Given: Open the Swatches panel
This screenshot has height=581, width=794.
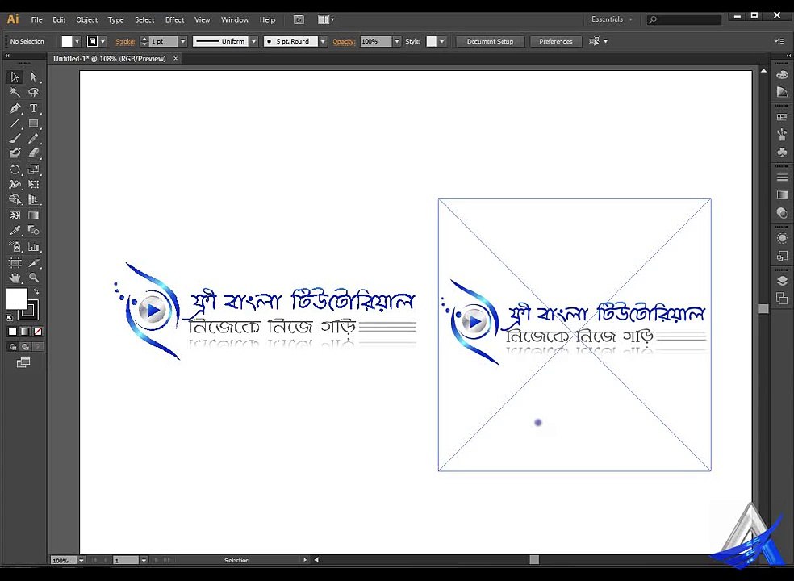Looking at the screenshot, I should 782,118.
